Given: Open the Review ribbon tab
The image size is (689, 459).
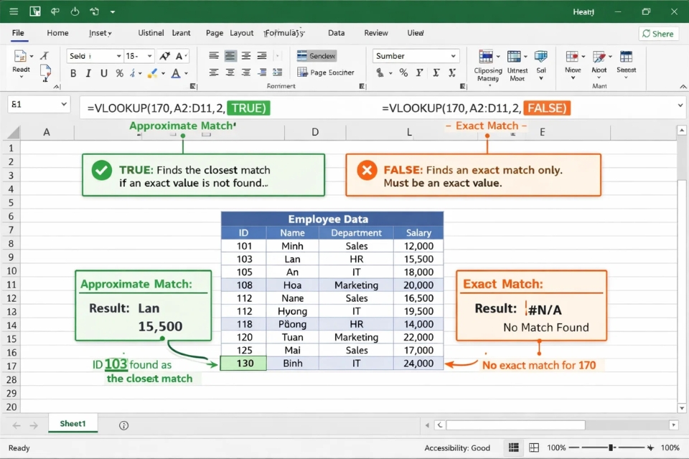Looking at the screenshot, I should [x=376, y=33].
